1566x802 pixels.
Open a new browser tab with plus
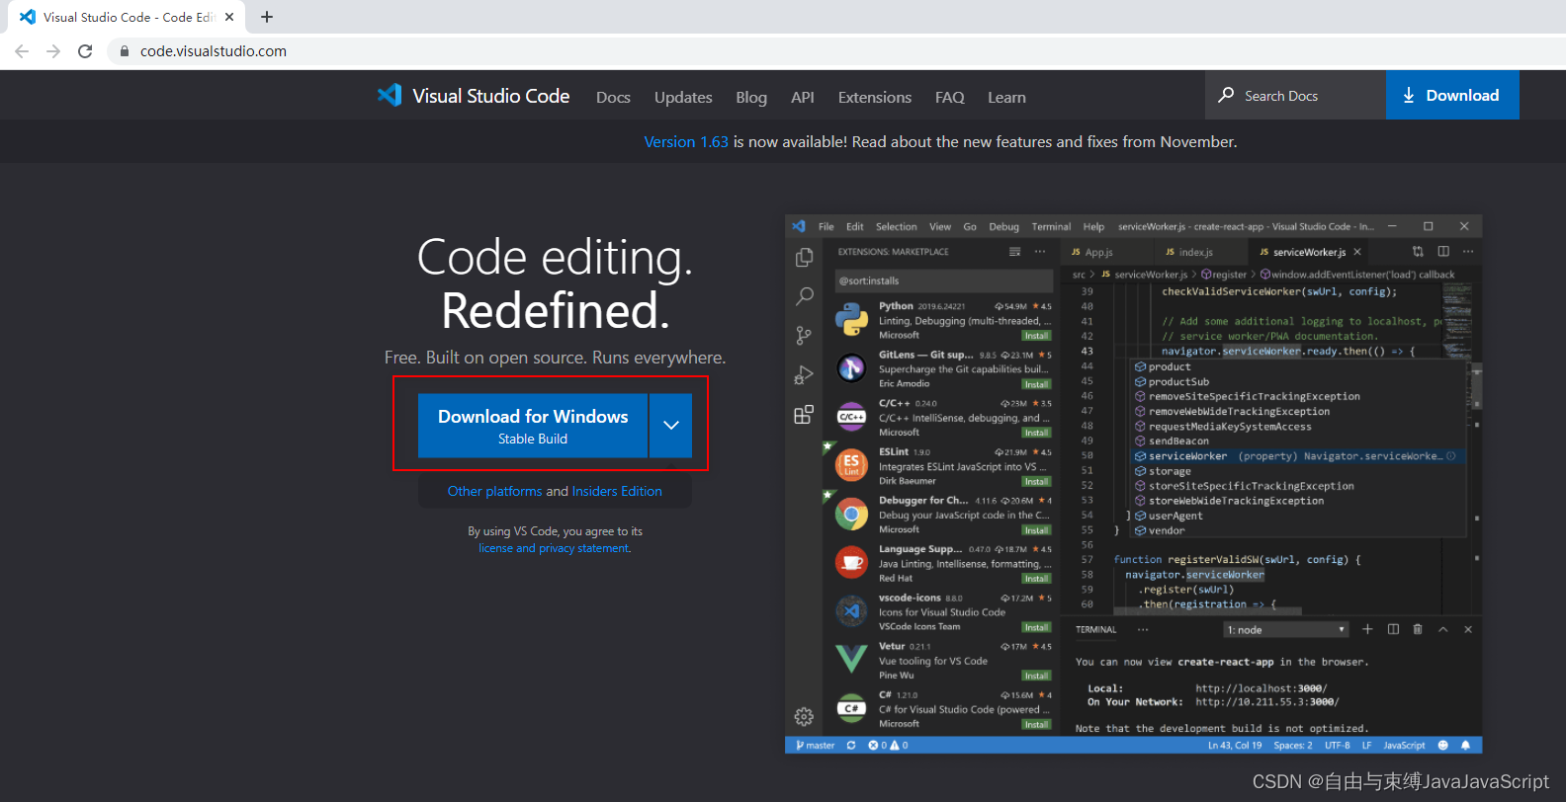coord(267,17)
